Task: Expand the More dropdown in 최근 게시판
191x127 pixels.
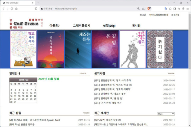Action: click(x=166, y=114)
